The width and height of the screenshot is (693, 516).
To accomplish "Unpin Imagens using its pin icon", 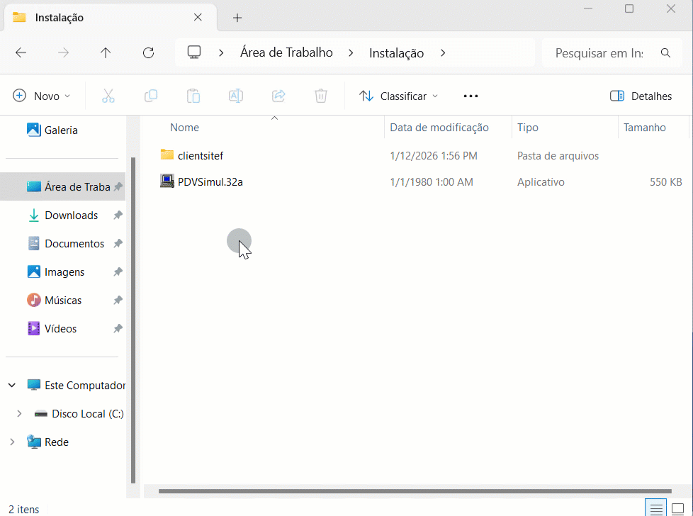I will (118, 272).
